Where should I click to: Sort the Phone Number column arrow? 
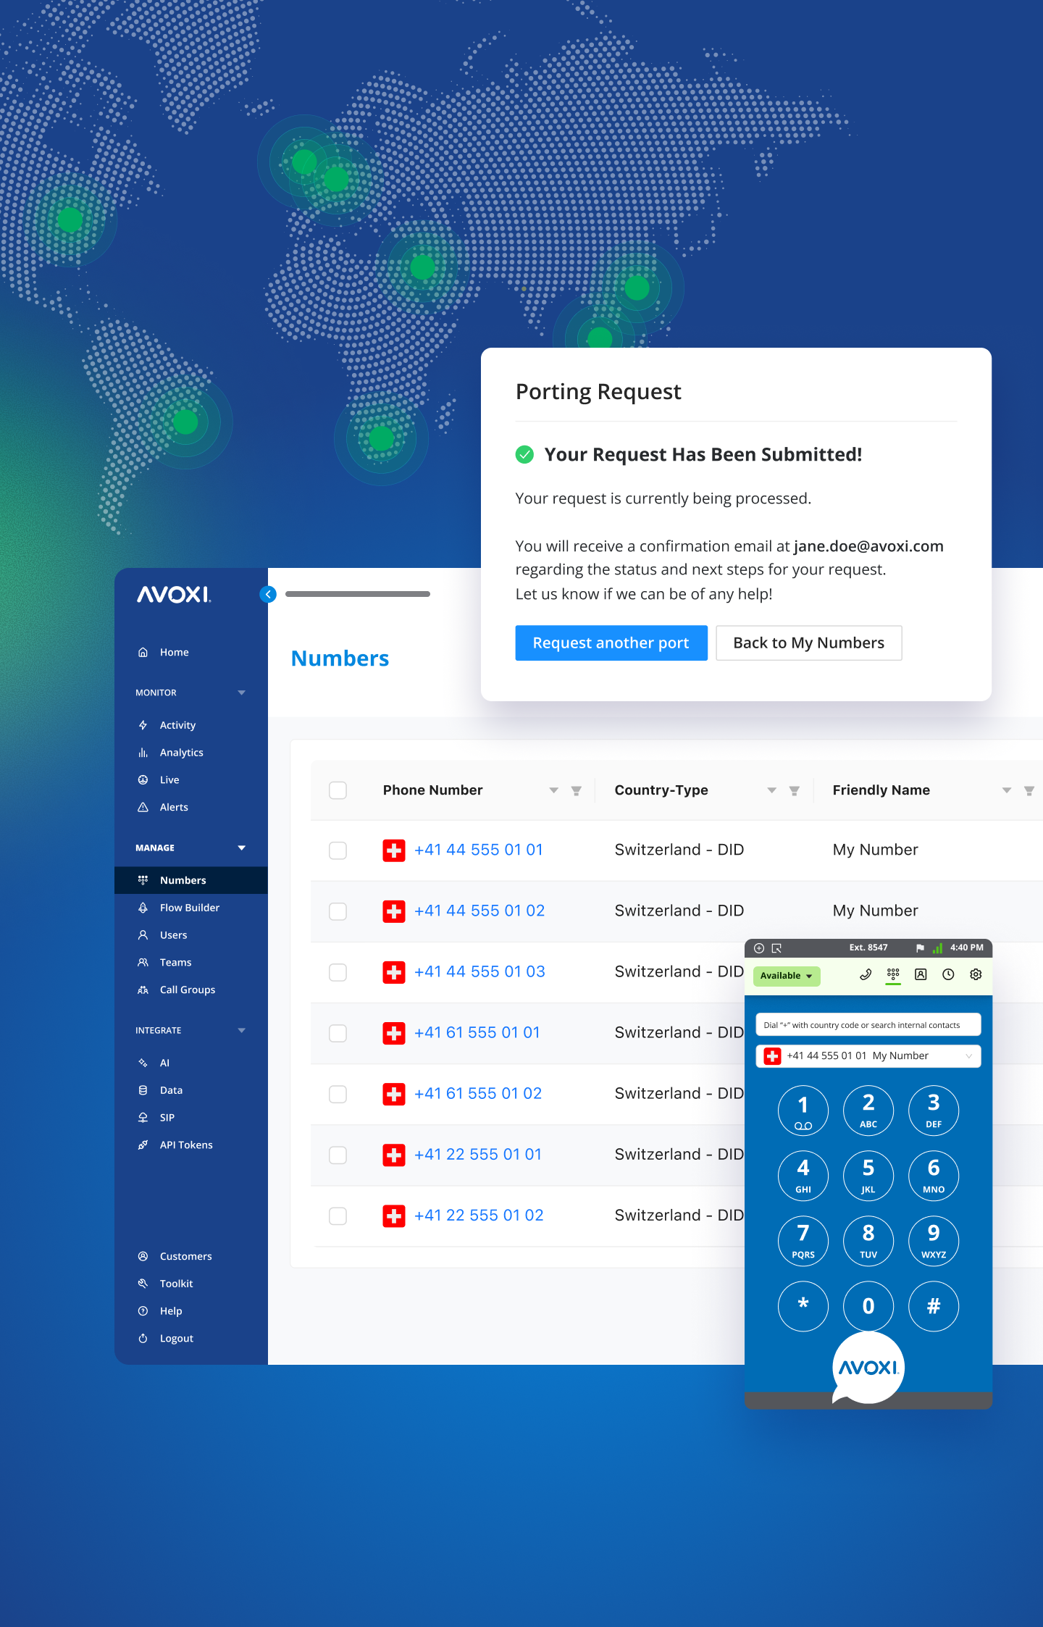pyautogui.click(x=554, y=791)
